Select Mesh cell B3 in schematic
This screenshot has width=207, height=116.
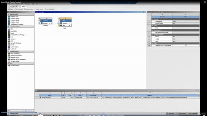[x=66, y=25]
